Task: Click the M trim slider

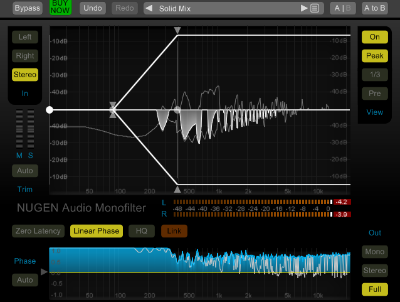Action: 18,129
